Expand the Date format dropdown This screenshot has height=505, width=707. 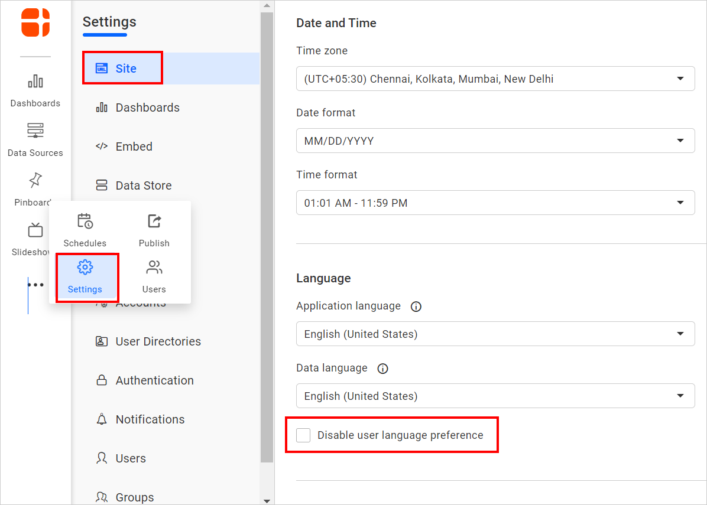tap(495, 141)
